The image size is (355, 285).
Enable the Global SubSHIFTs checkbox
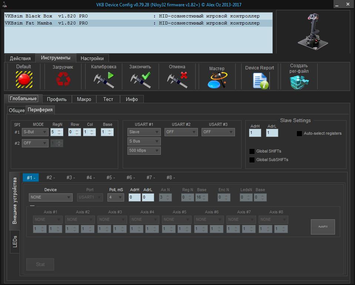pos(252,160)
